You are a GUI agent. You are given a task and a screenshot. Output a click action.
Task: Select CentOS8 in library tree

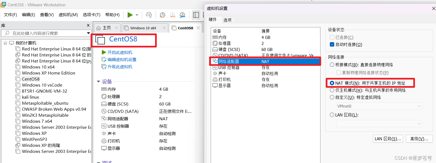point(31,79)
